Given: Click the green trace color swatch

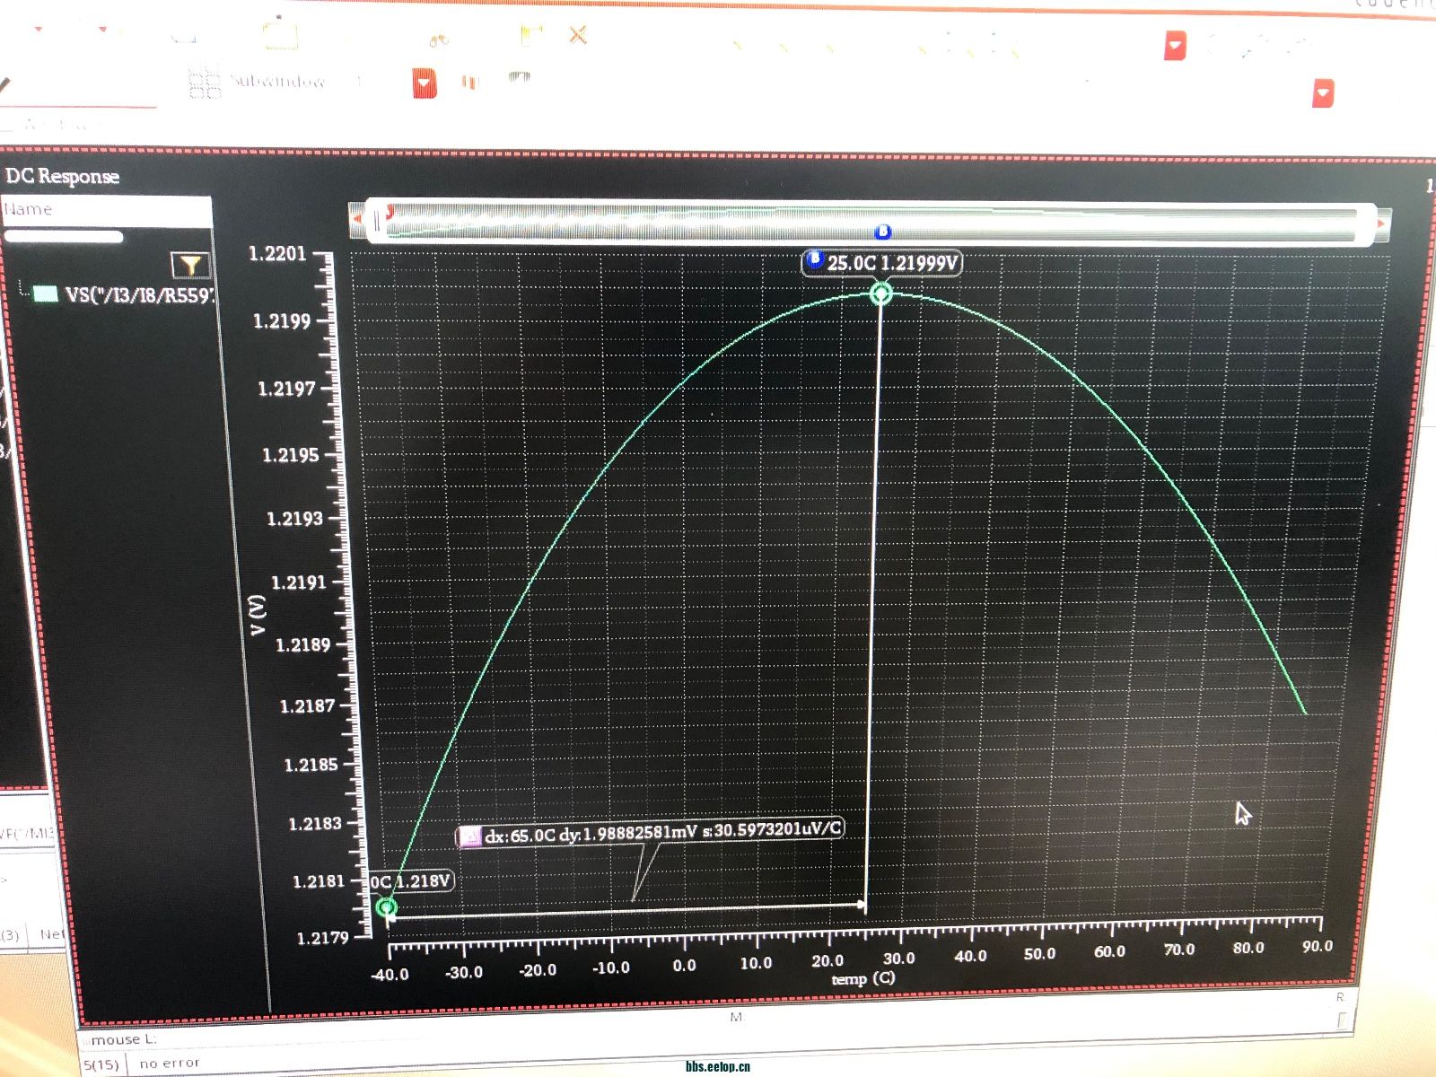Looking at the screenshot, I should click(x=46, y=293).
